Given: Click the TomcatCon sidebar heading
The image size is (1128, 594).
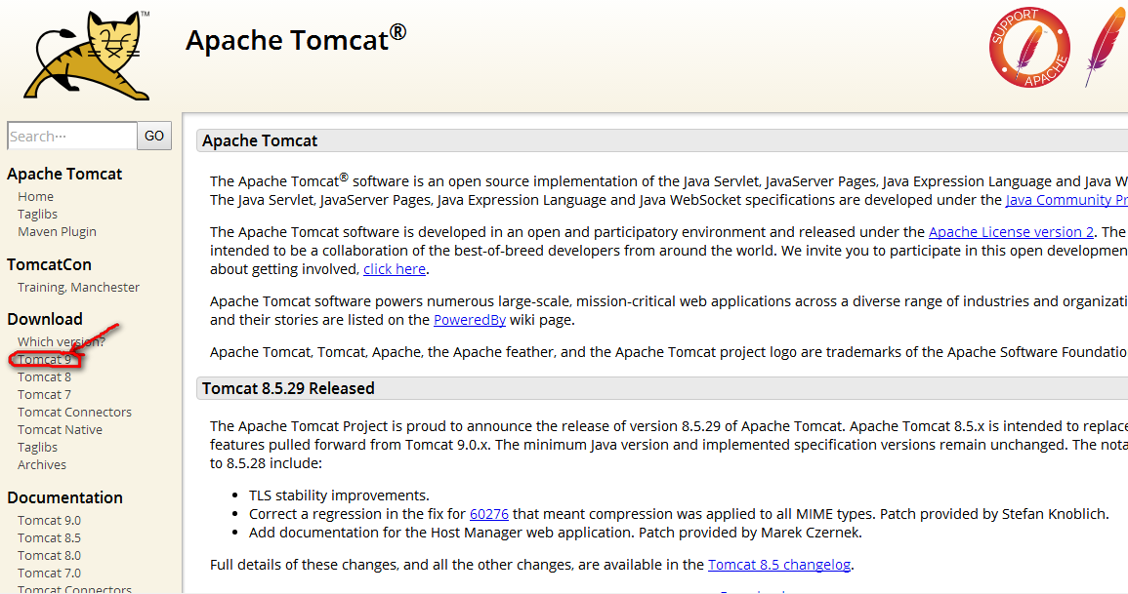Looking at the screenshot, I should [49, 264].
